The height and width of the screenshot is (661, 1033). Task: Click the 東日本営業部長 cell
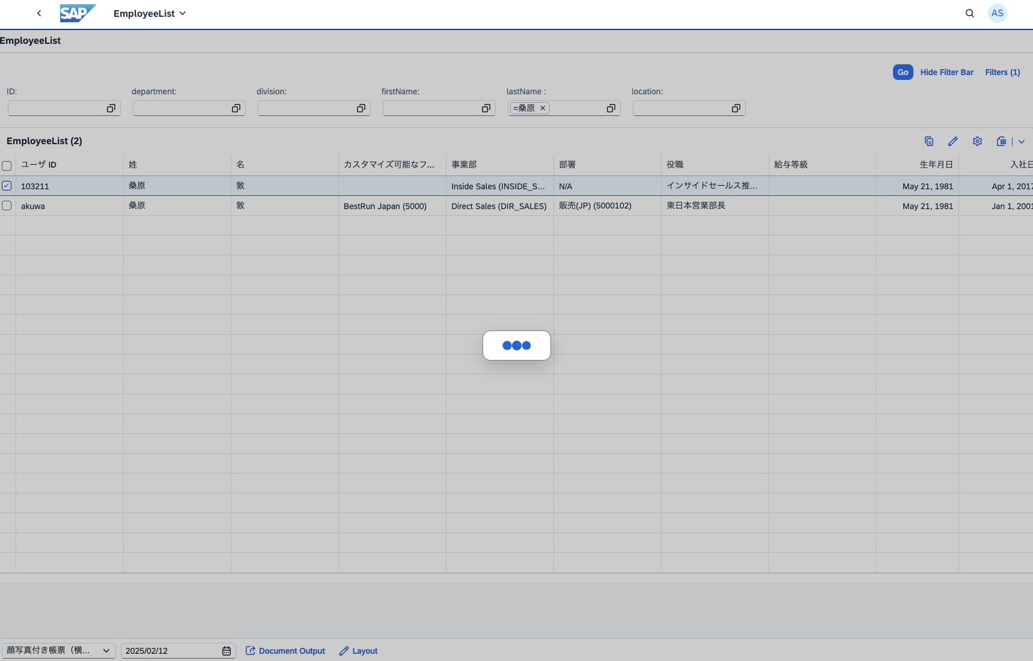point(715,206)
